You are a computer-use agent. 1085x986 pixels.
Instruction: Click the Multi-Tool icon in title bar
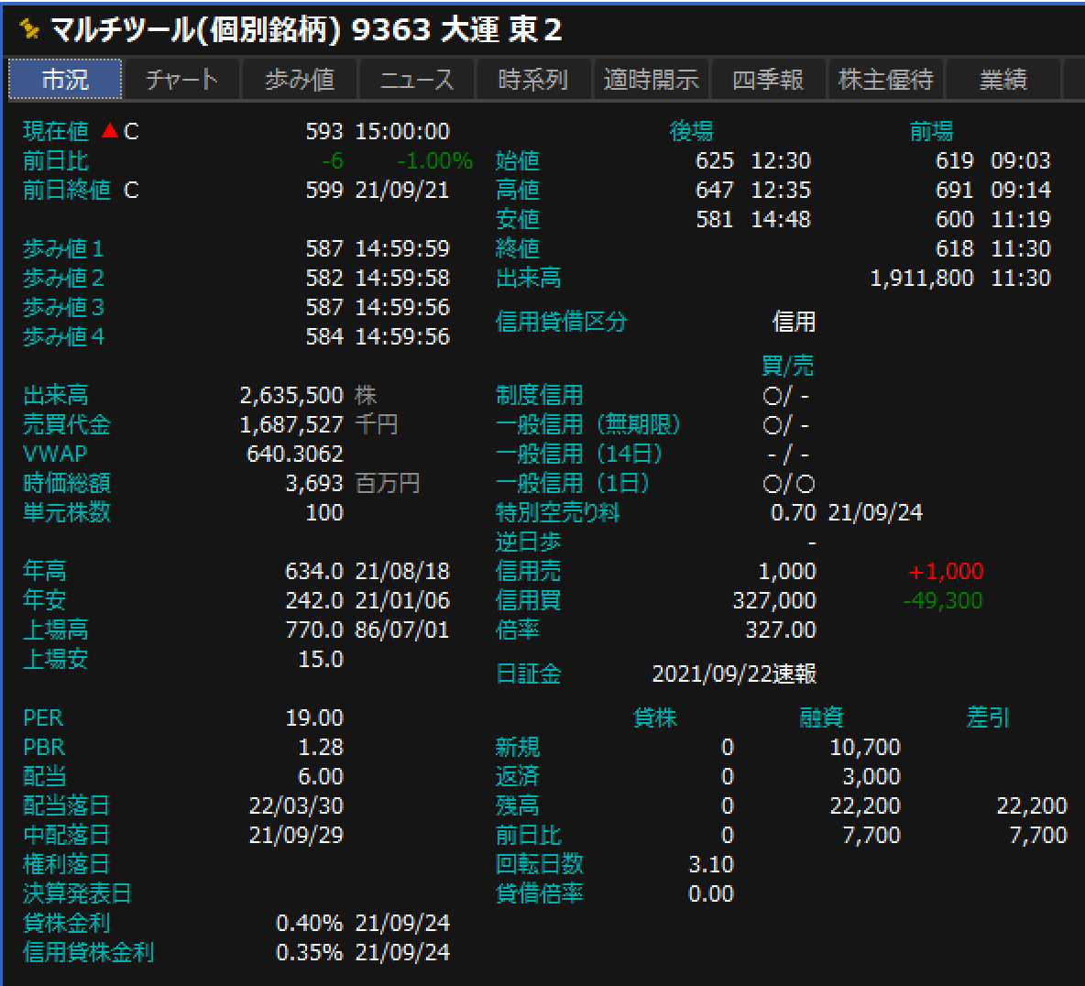(29, 30)
